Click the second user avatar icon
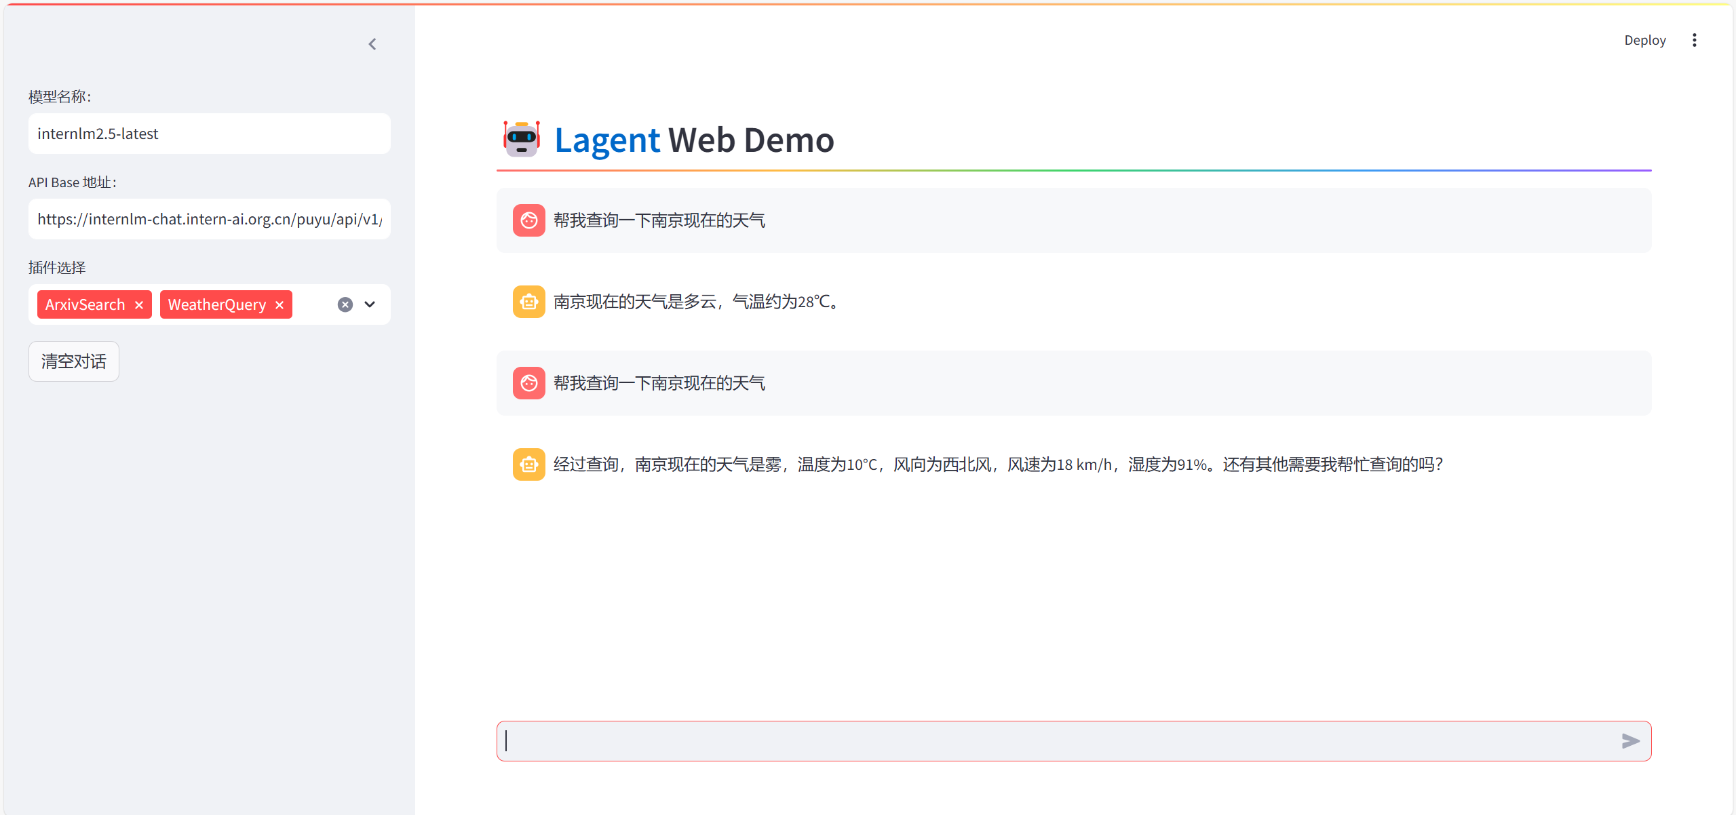Screen dimensions: 1736x815 528,383
